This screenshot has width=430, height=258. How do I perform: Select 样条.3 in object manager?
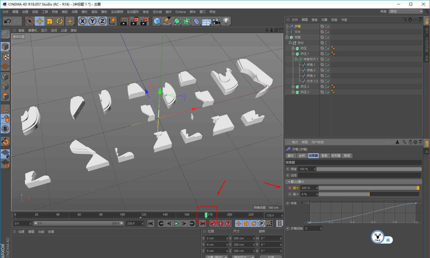point(311,76)
